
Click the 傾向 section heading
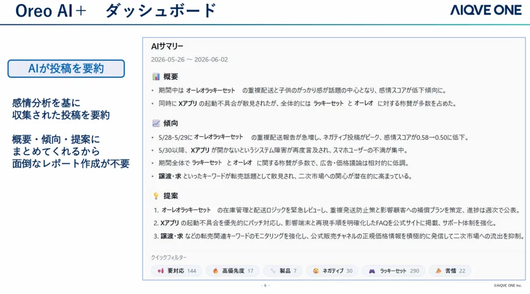171,123
